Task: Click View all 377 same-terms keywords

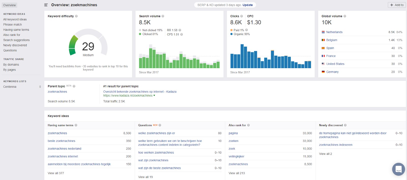Action: point(56,173)
